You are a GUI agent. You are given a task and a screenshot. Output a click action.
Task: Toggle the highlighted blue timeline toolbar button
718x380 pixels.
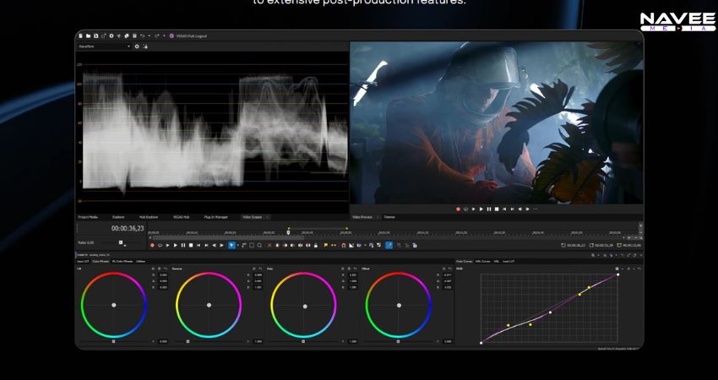(x=389, y=246)
